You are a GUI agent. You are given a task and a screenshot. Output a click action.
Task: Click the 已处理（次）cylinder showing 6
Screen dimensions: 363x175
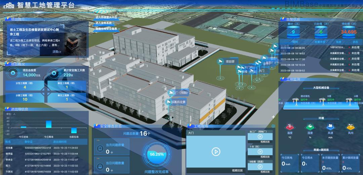[321, 32]
